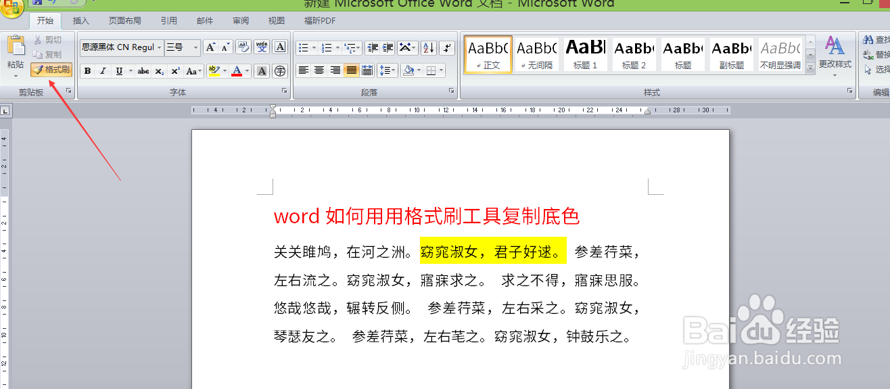Switch to the 视图 tab
The width and height of the screenshot is (890, 389).
coord(276,21)
